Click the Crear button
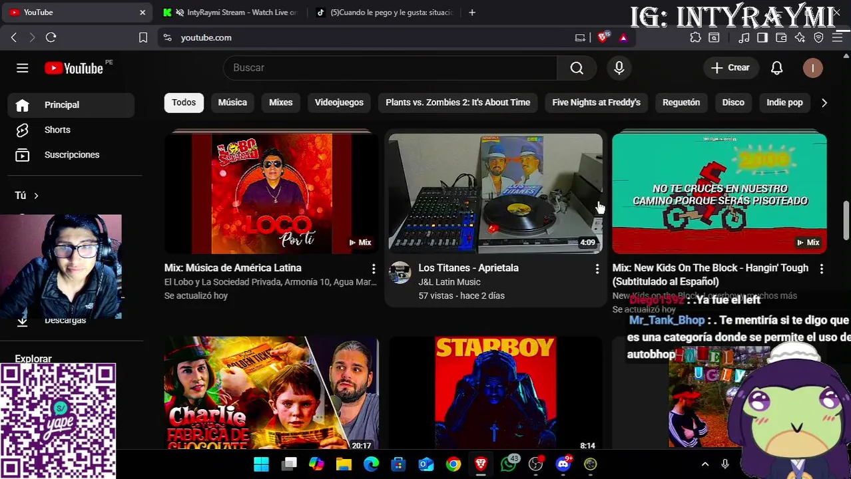Viewport: 851px width, 479px height. click(730, 68)
